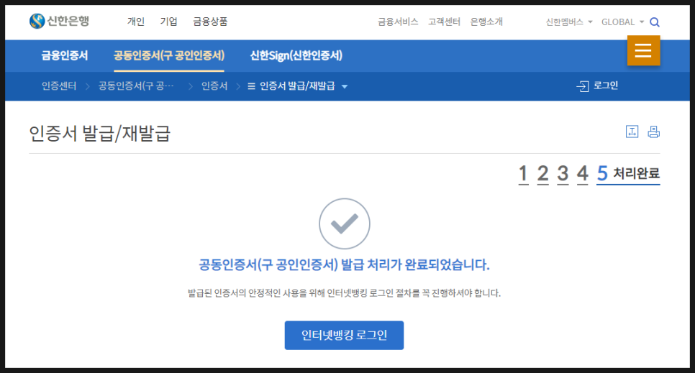Select the 공동인증서(구 공인인증서) tab
The image size is (695, 373).
click(169, 55)
